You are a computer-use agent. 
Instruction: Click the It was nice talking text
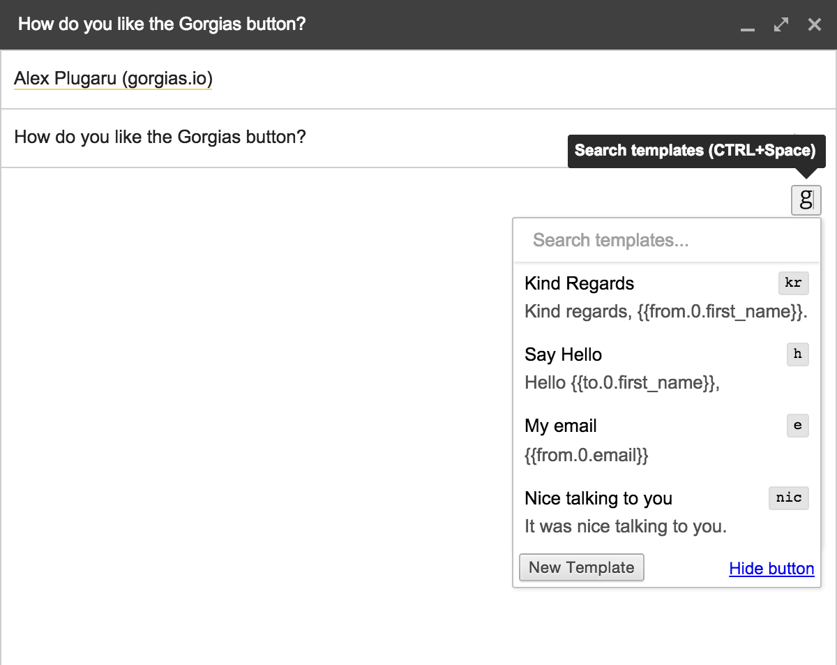click(x=626, y=526)
